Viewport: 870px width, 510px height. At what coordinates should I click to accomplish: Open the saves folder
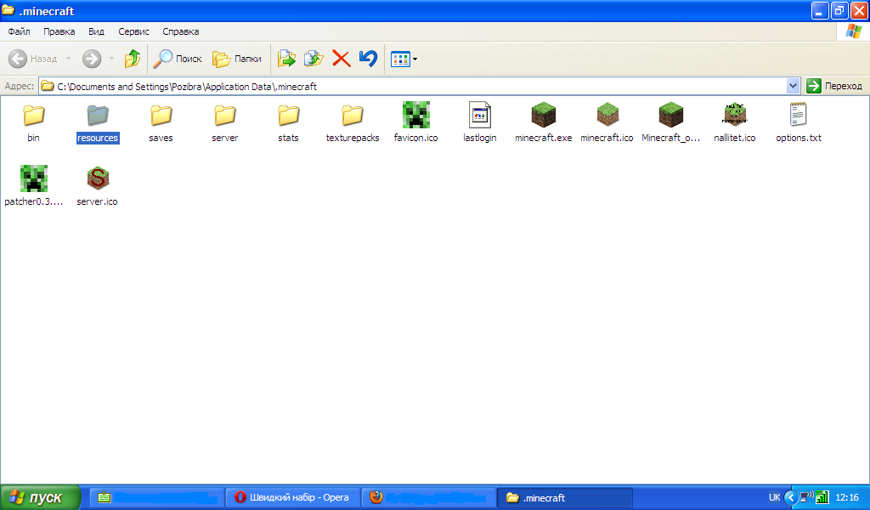161,116
